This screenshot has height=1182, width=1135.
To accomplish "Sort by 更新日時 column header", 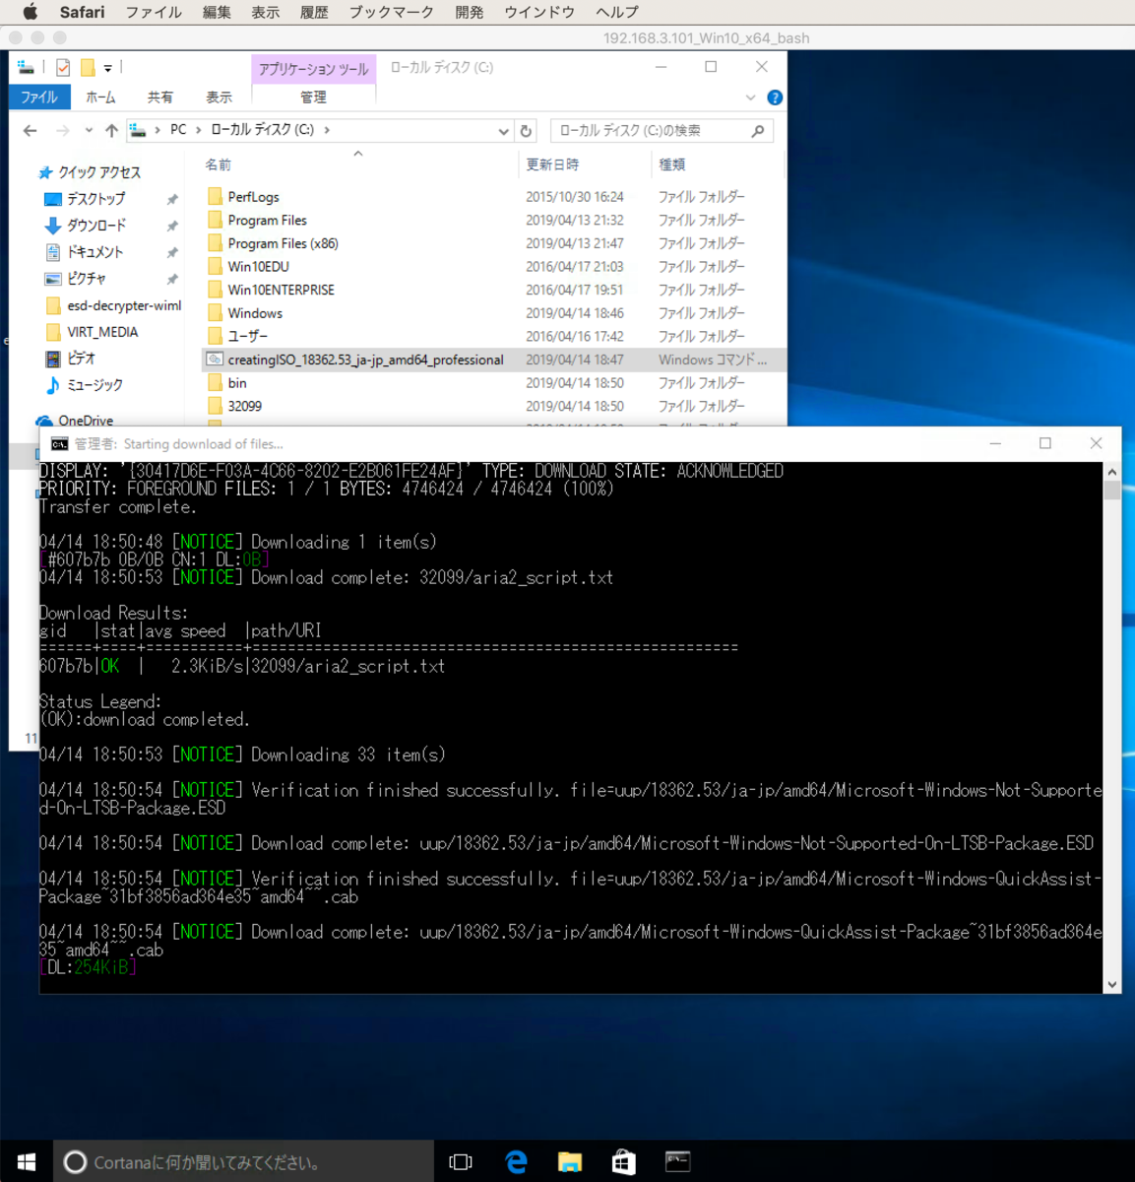I will coord(552,164).
